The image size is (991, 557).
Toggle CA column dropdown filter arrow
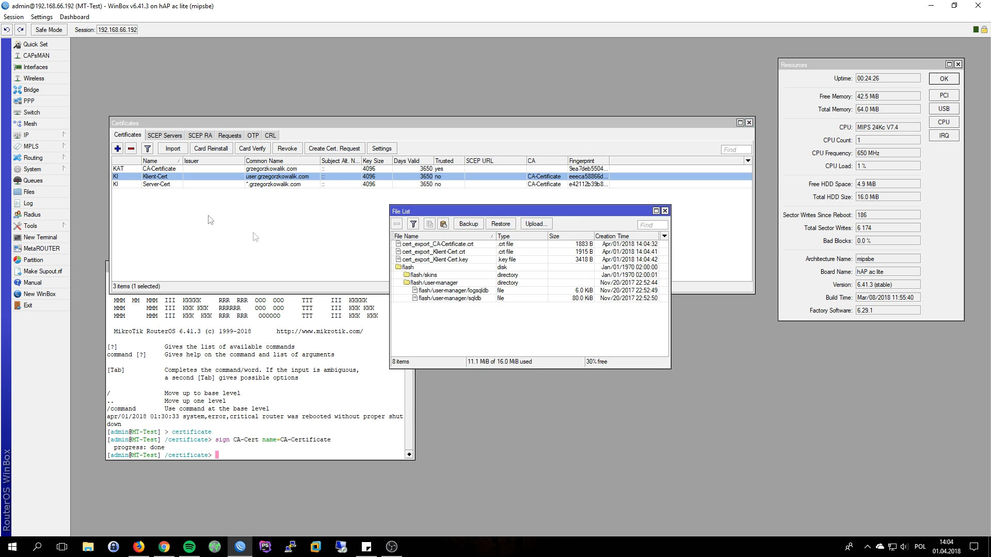pos(748,160)
